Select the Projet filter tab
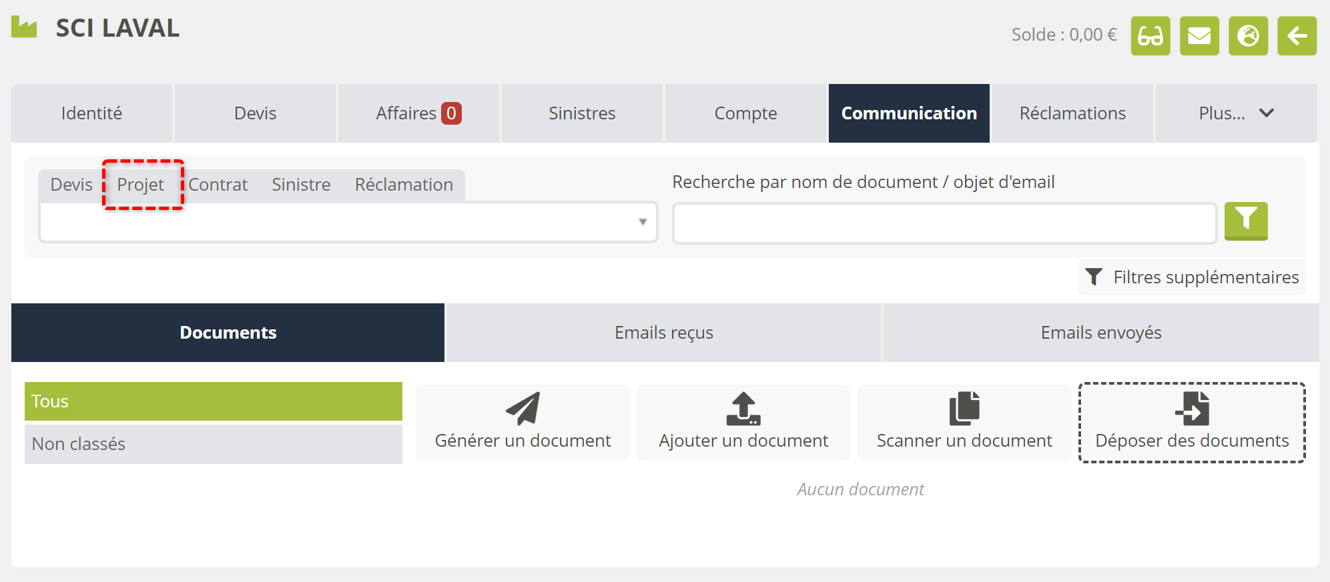 pos(140,185)
